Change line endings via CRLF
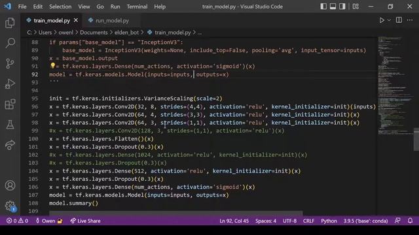The width and height of the screenshot is (419, 235). pyautogui.click(x=308, y=221)
